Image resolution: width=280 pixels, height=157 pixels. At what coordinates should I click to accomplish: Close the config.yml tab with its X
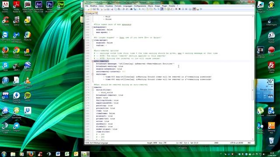pos(96,14)
